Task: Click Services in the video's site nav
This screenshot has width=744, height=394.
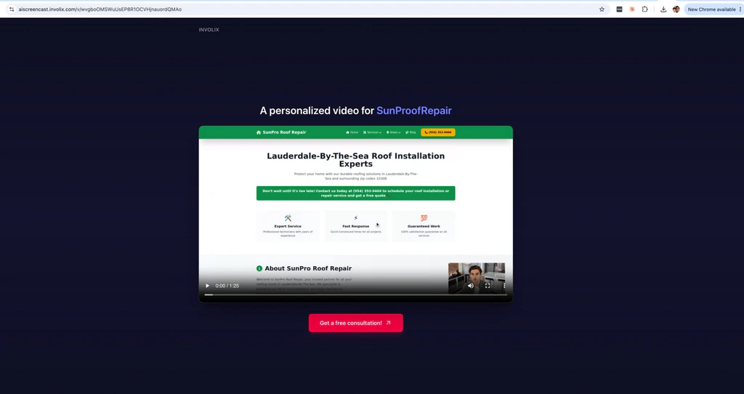Action: tap(372, 132)
